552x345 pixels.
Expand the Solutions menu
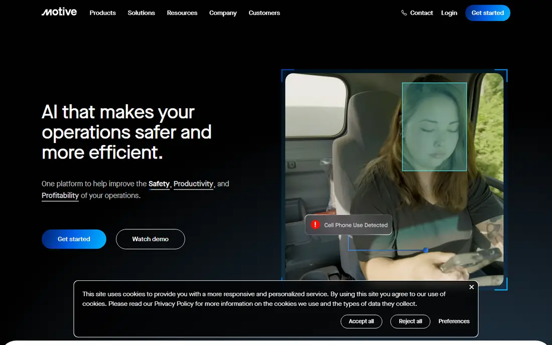141,13
